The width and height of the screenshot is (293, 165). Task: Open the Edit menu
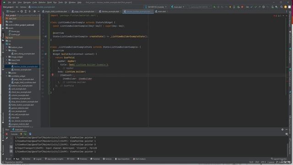tap(14, 2)
